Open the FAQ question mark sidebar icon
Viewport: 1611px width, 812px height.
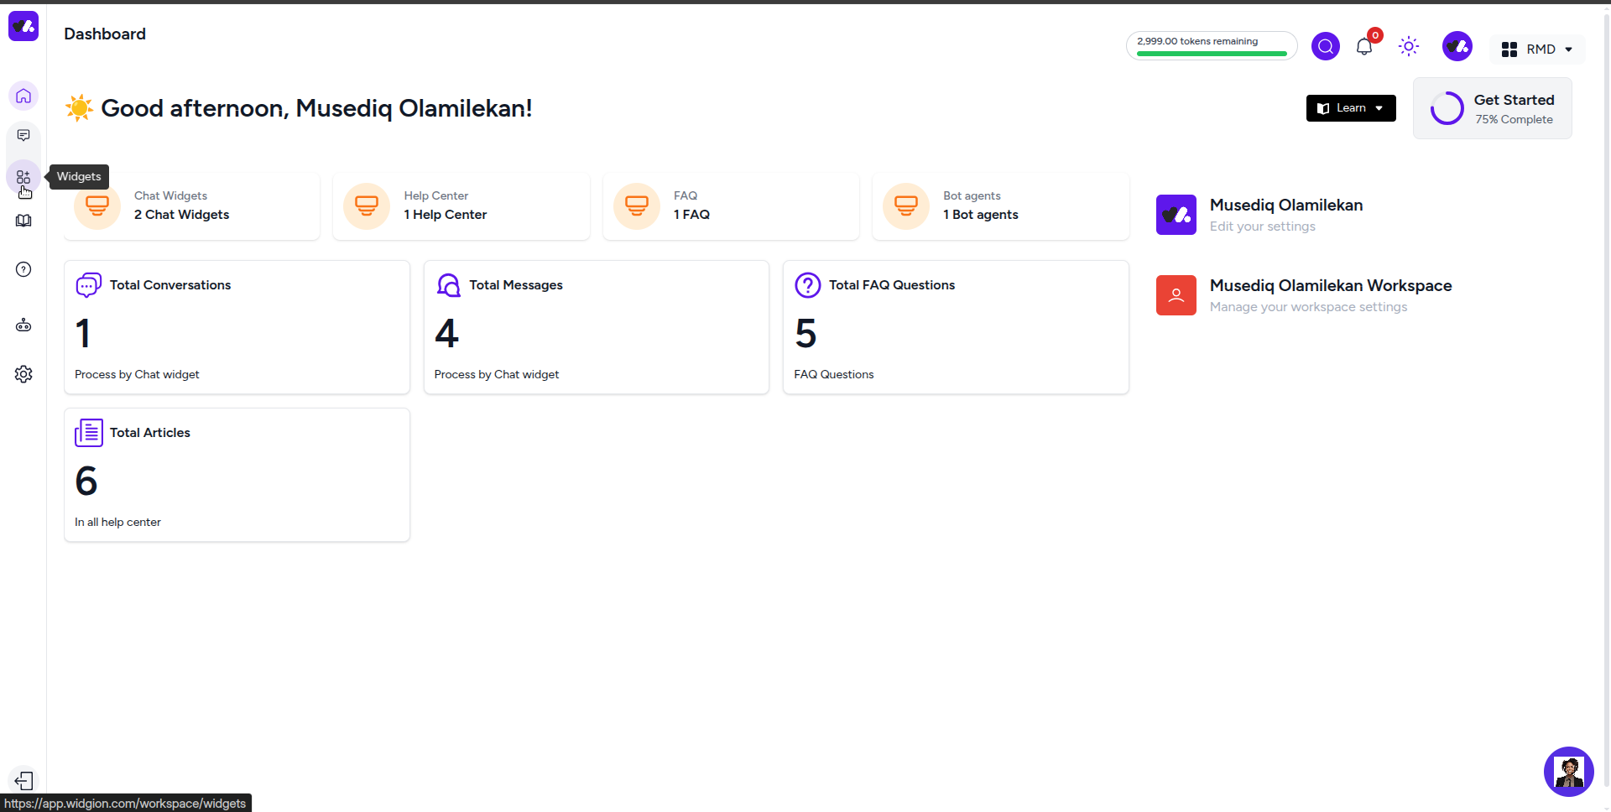pyautogui.click(x=23, y=269)
